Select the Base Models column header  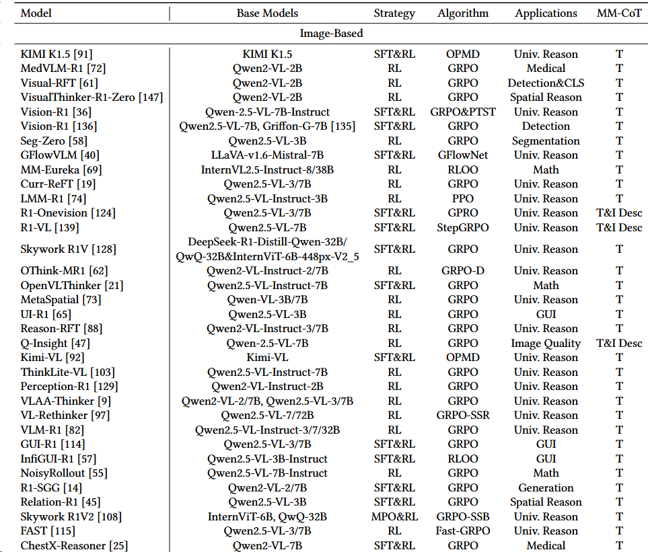click(x=267, y=13)
